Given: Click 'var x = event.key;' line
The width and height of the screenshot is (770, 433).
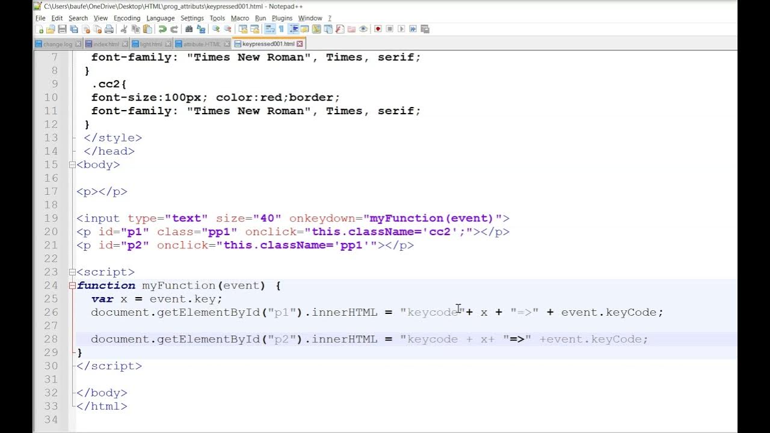Looking at the screenshot, I should (157, 299).
